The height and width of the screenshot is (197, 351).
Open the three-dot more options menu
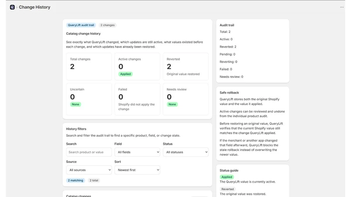342,7
